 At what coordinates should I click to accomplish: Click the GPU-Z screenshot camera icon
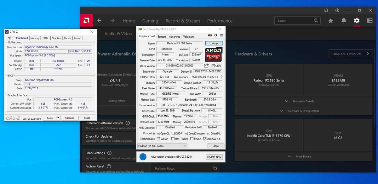tap(210, 35)
